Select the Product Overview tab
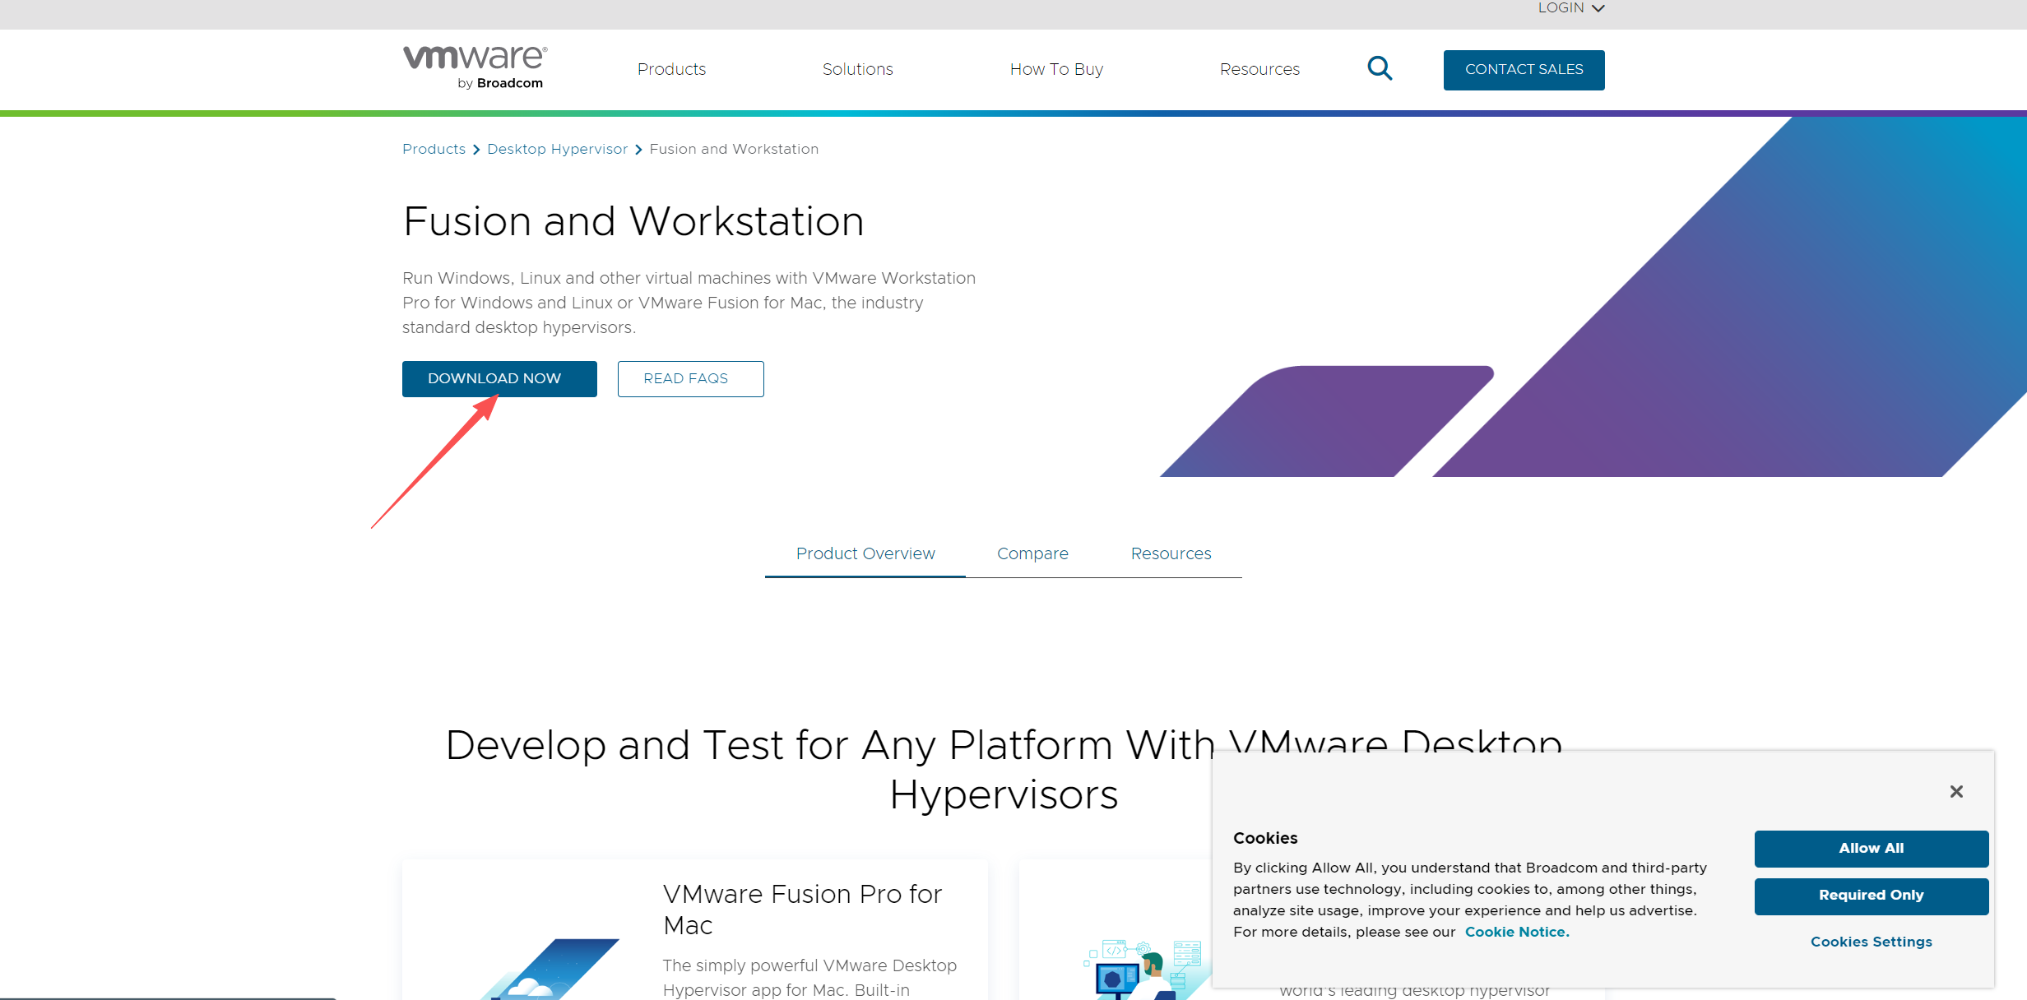Viewport: 2027px width, 1000px height. pyautogui.click(x=865, y=553)
